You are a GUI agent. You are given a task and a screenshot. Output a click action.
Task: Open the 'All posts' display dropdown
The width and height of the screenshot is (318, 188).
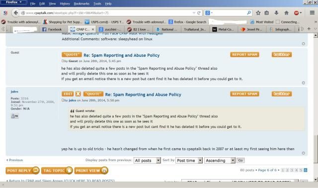(x=147, y=160)
